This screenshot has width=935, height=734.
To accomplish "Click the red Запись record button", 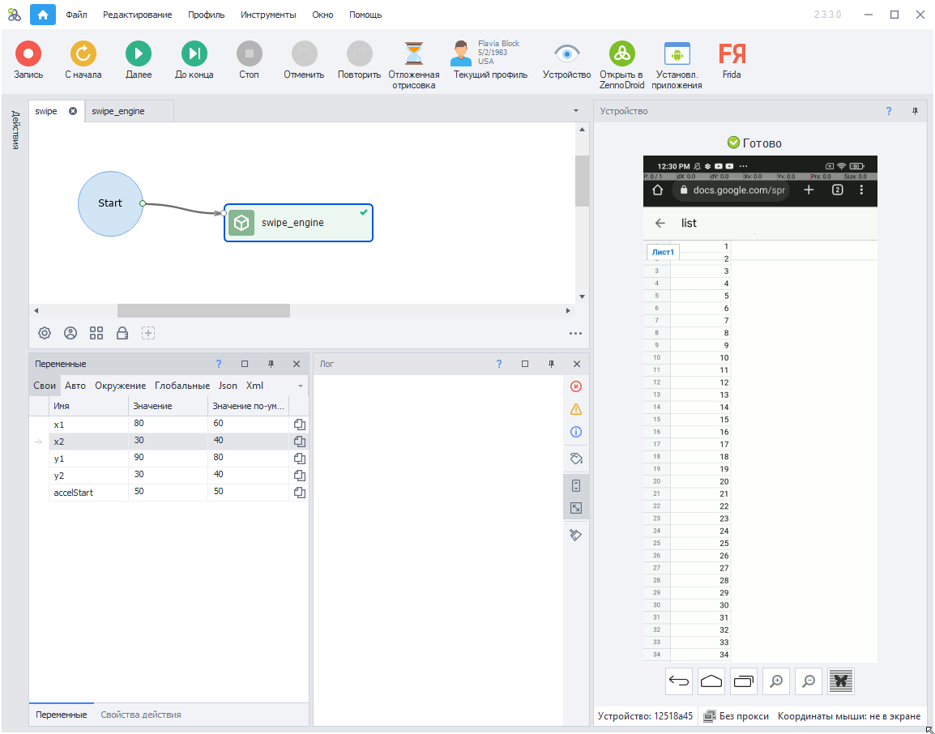I will (x=28, y=54).
